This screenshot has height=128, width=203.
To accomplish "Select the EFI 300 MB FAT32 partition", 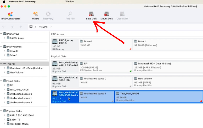I will 105,67.
